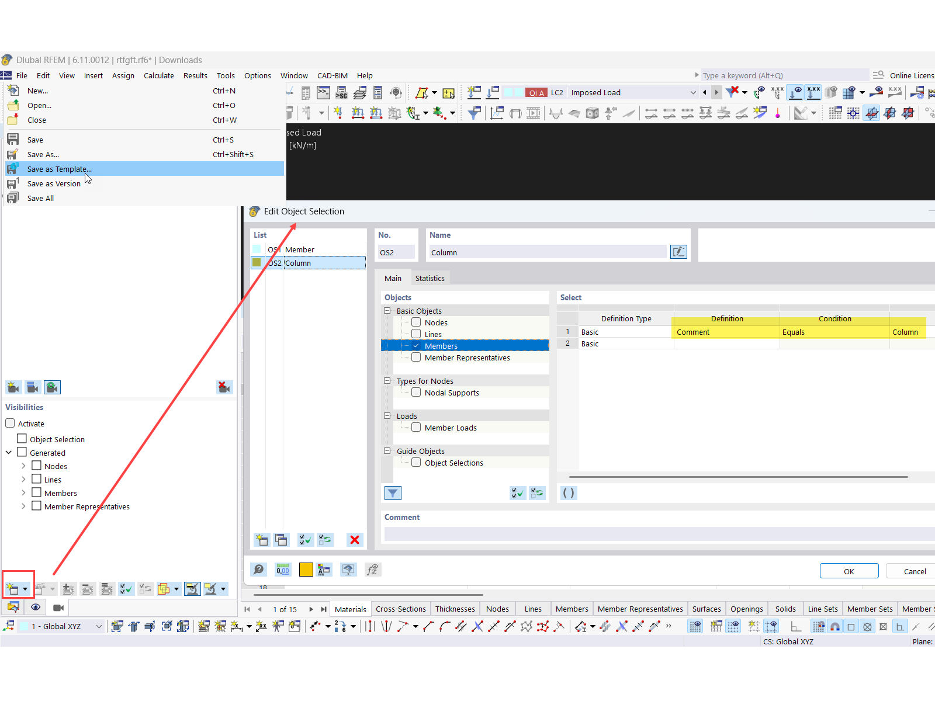Expand the Nodes tree node in Visibilities

click(x=23, y=466)
